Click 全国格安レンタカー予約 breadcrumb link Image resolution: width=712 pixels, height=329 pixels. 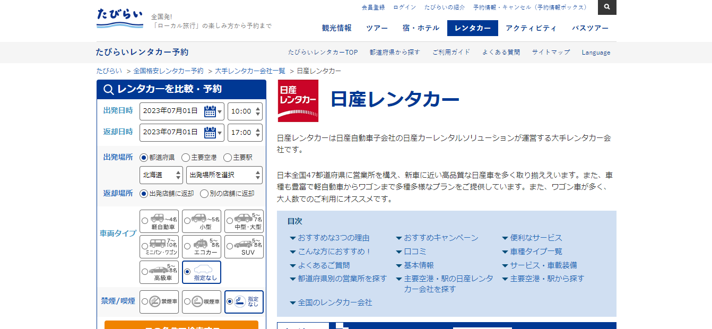(168, 71)
